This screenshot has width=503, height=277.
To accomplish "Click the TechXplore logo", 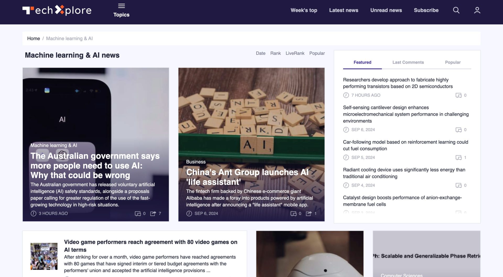I will tap(57, 10).
